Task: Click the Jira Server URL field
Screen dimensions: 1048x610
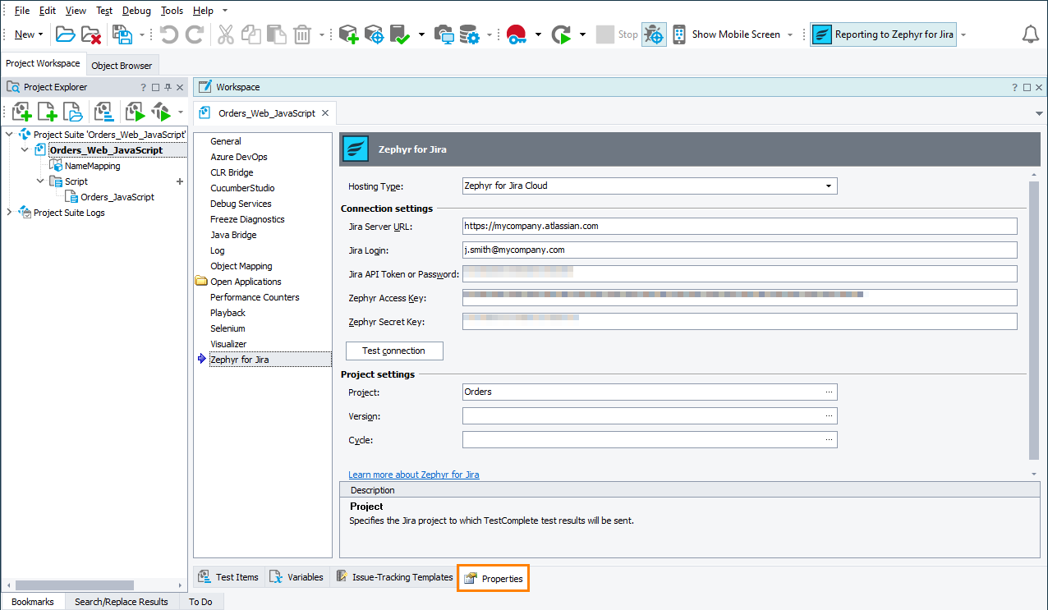Action: coord(740,226)
